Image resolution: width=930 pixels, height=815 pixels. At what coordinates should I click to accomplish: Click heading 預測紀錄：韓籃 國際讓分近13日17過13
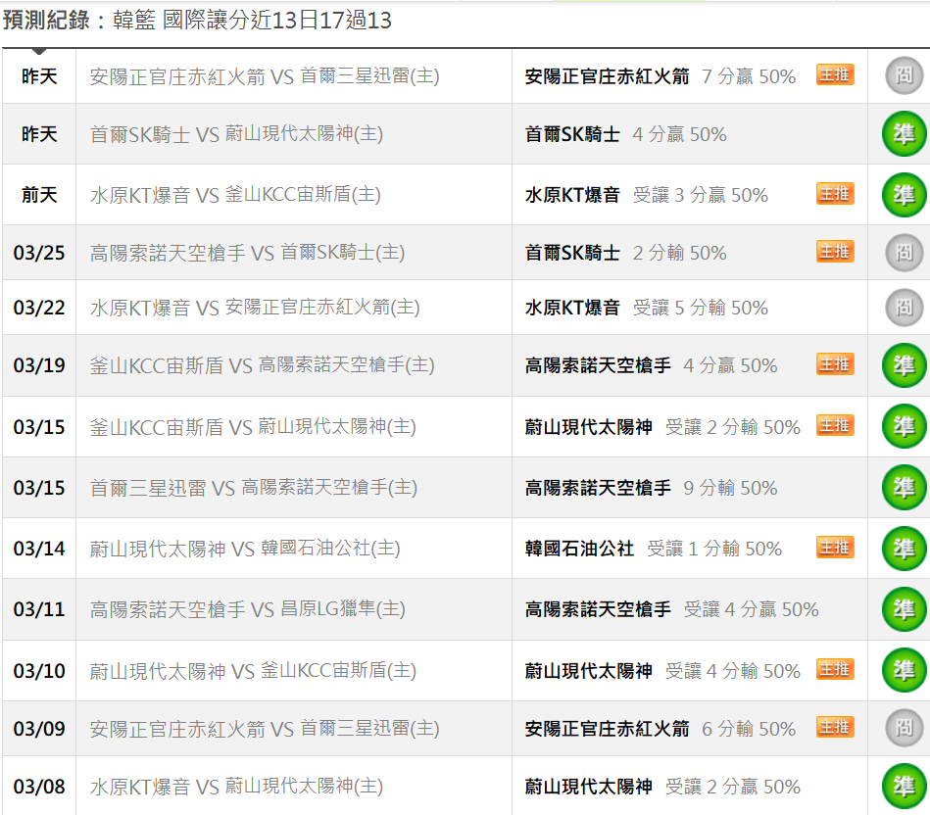[198, 21]
